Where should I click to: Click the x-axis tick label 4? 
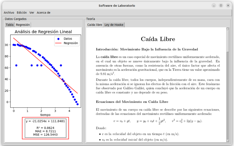69,111
